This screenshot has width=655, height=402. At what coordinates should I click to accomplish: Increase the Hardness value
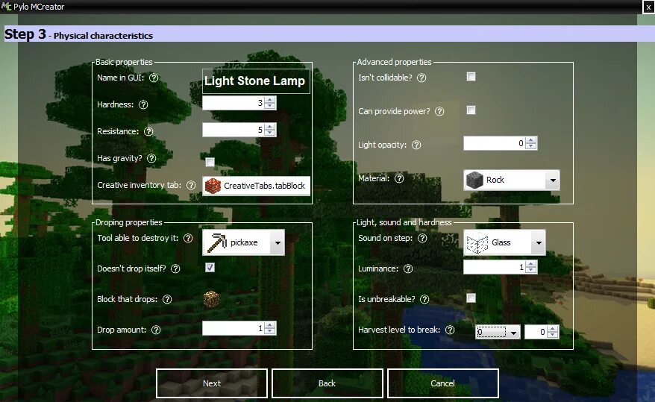(x=270, y=100)
